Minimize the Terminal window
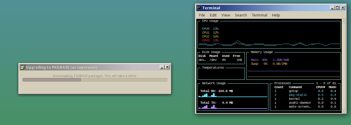 click(332, 8)
